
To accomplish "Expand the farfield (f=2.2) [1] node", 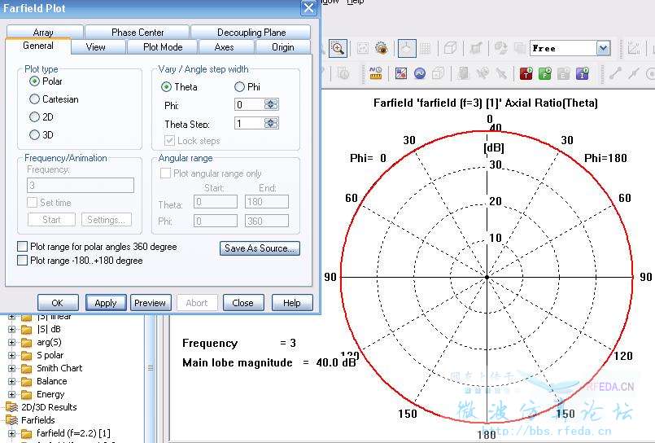I will tap(11, 433).
